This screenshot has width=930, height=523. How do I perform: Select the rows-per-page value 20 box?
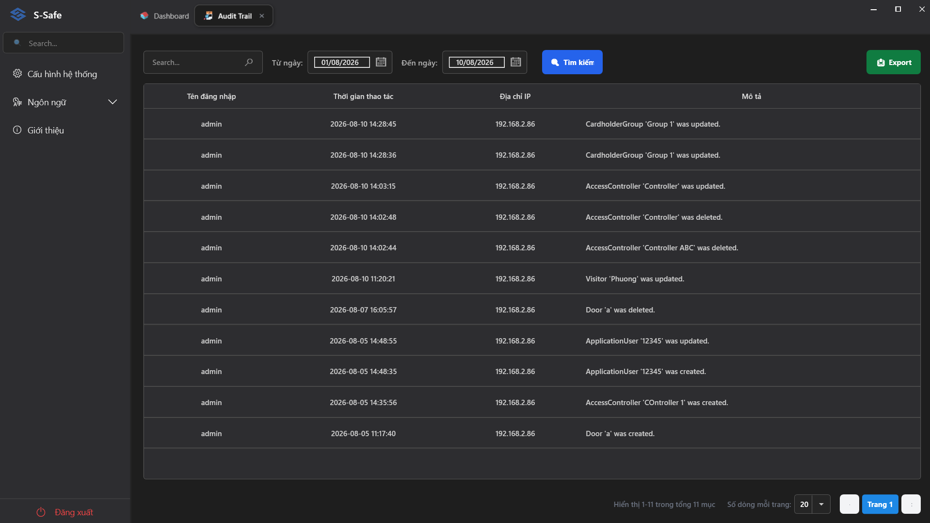[804, 505]
